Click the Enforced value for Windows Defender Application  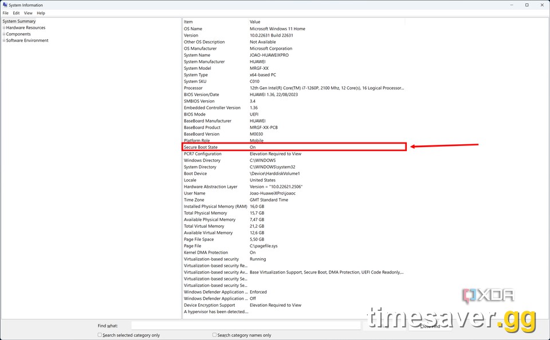pyautogui.click(x=258, y=292)
